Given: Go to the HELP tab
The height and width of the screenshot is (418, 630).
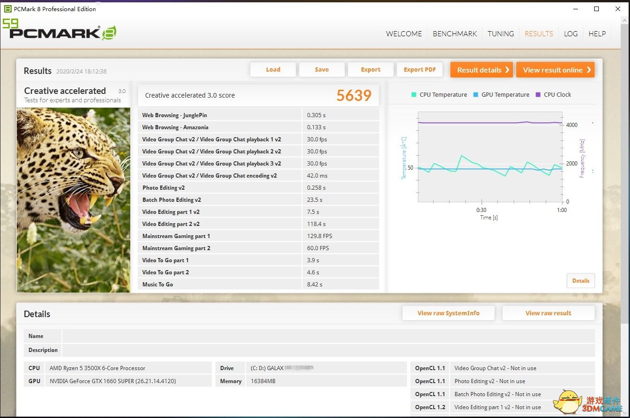Looking at the screenshot, I should [x=597, y=33].
